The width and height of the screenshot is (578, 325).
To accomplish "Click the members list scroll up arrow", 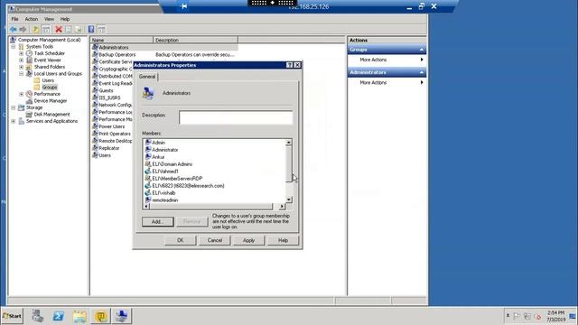I will [x=289, y=143].
